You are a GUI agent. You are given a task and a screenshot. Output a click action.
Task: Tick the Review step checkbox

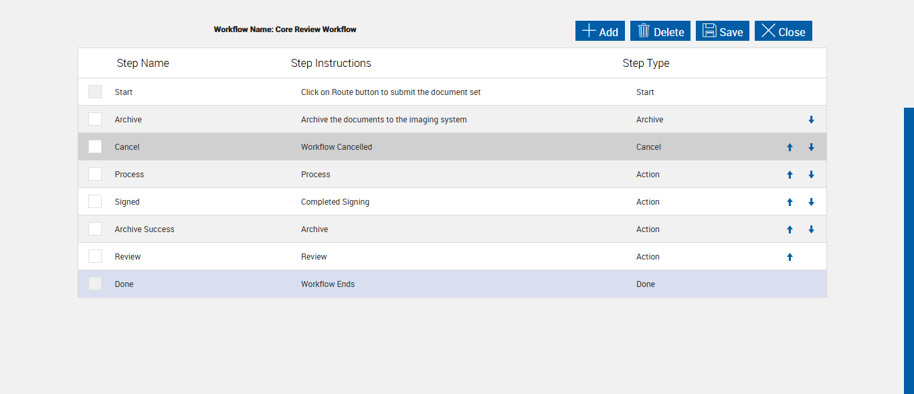[95, 256]
